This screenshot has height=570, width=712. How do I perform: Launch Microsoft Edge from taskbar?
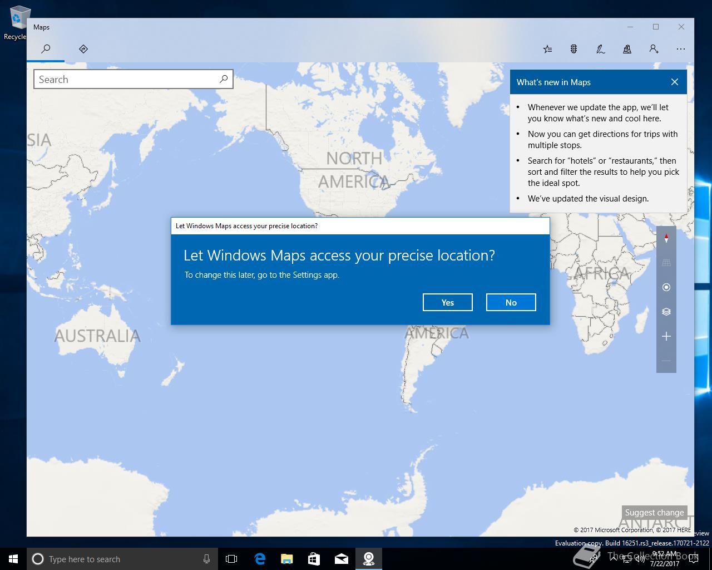coord(259,559)
